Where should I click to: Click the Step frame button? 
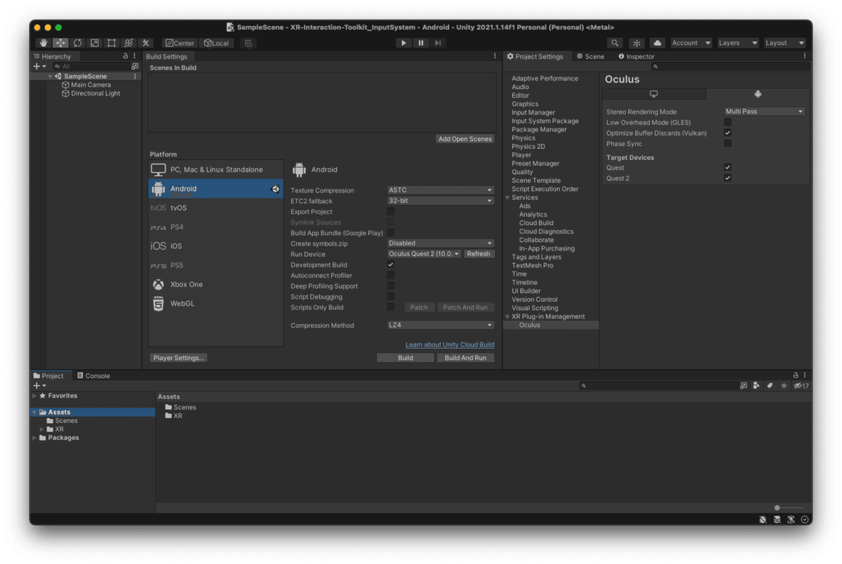[x=438, y=43]
